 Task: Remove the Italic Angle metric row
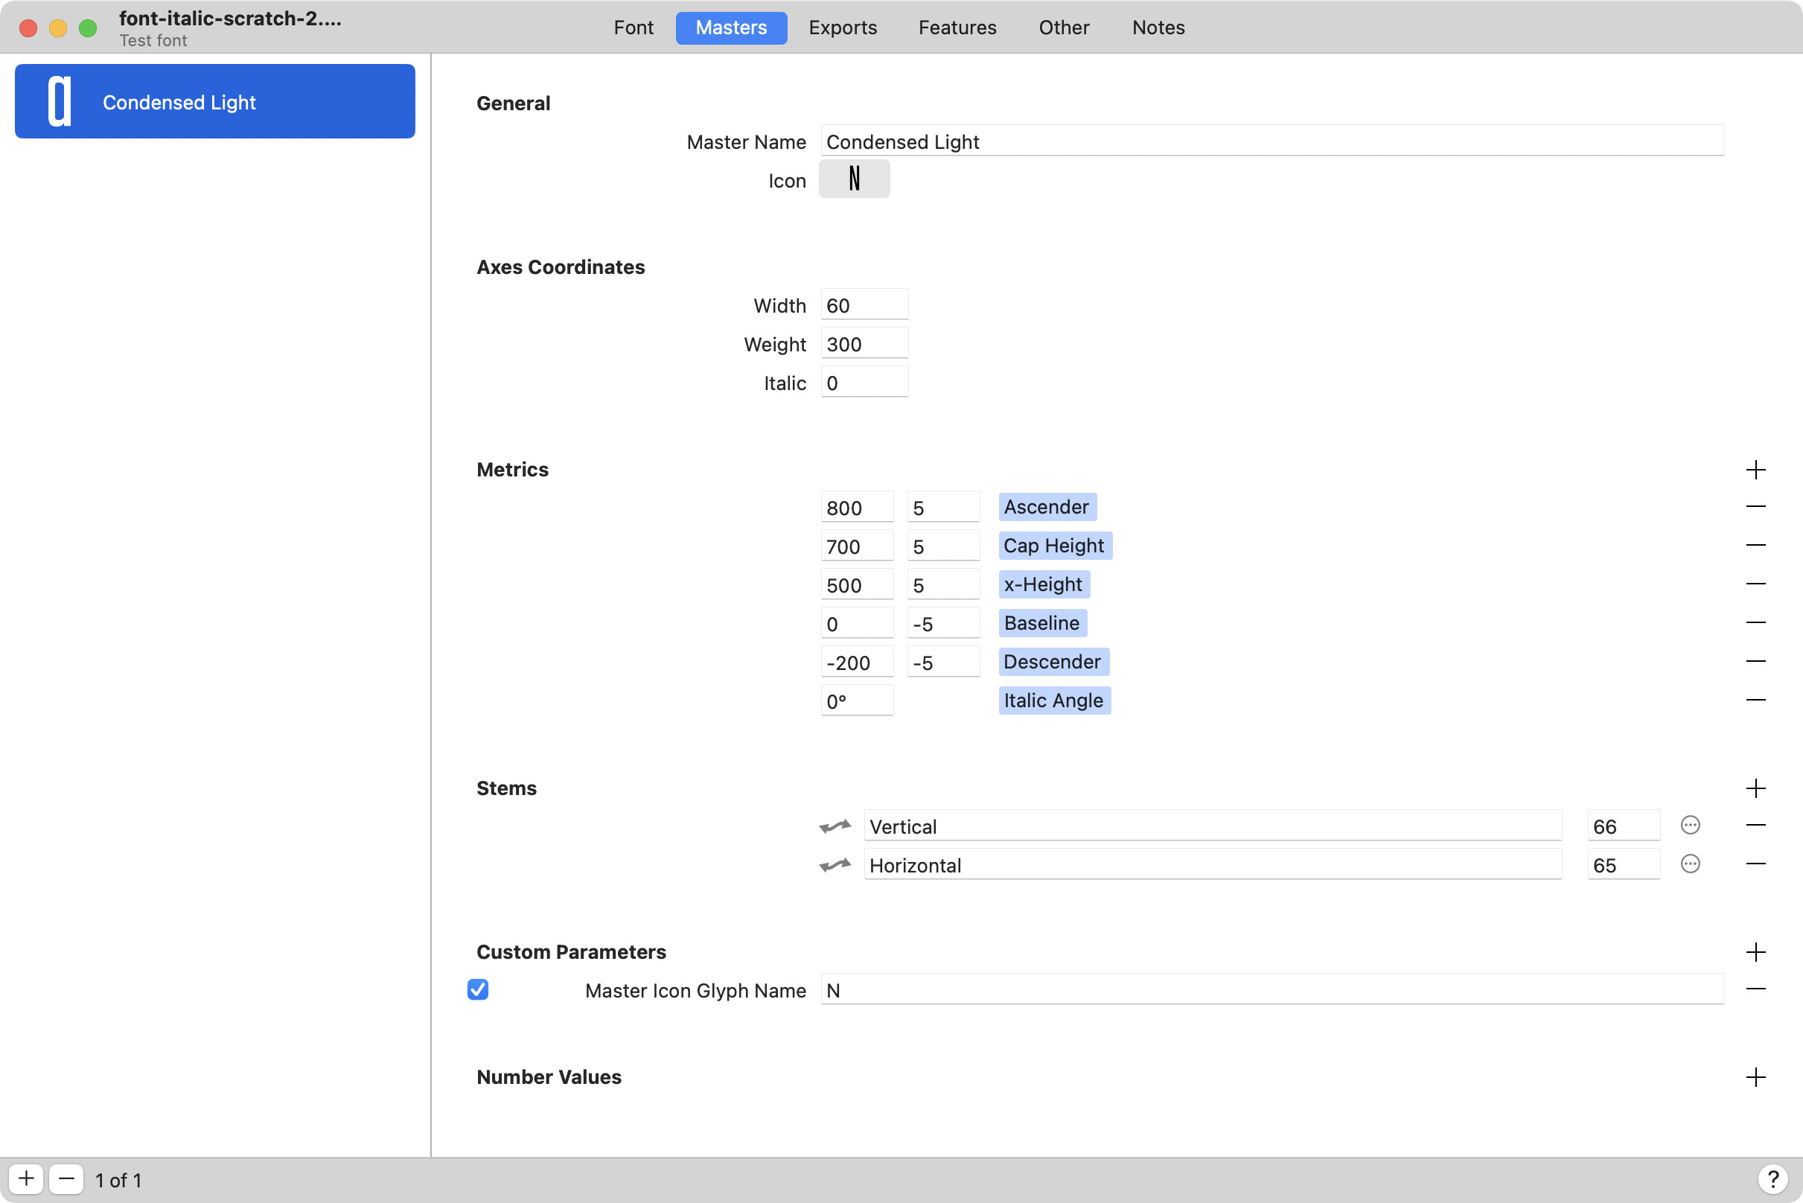[x=1755, y=700]
